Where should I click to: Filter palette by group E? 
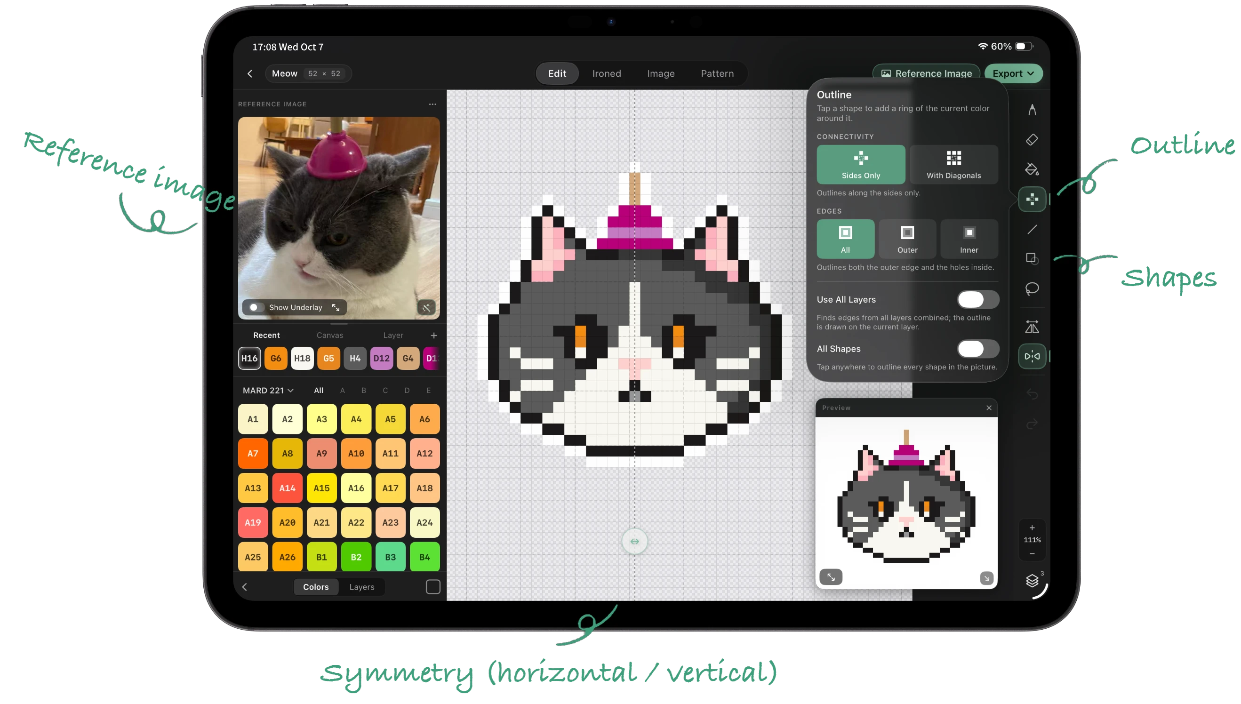click(428, 391)
